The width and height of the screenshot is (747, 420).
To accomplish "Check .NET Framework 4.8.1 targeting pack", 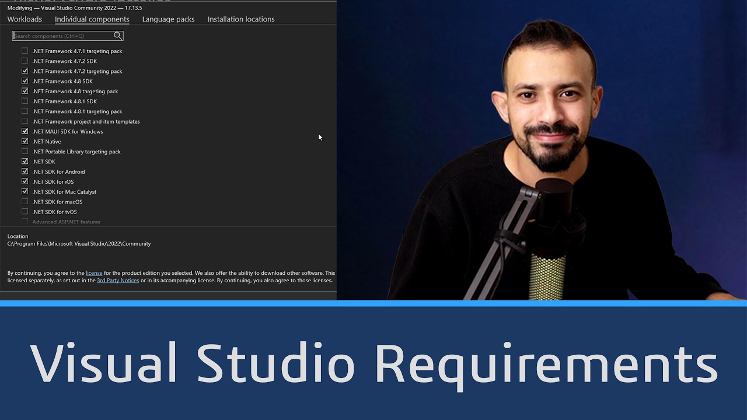I will (x=25, y=111).
